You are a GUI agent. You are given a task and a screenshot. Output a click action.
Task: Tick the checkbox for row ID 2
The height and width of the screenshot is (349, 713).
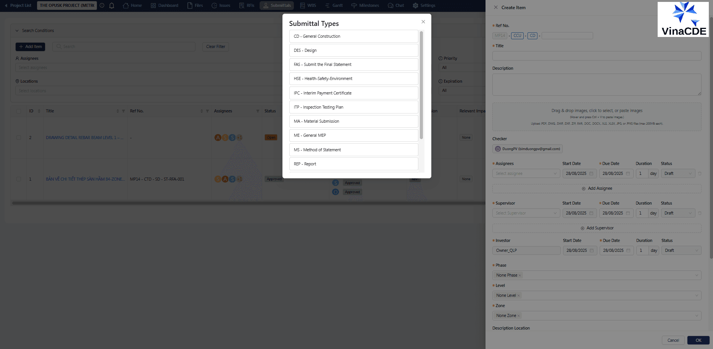pos(19,138)
